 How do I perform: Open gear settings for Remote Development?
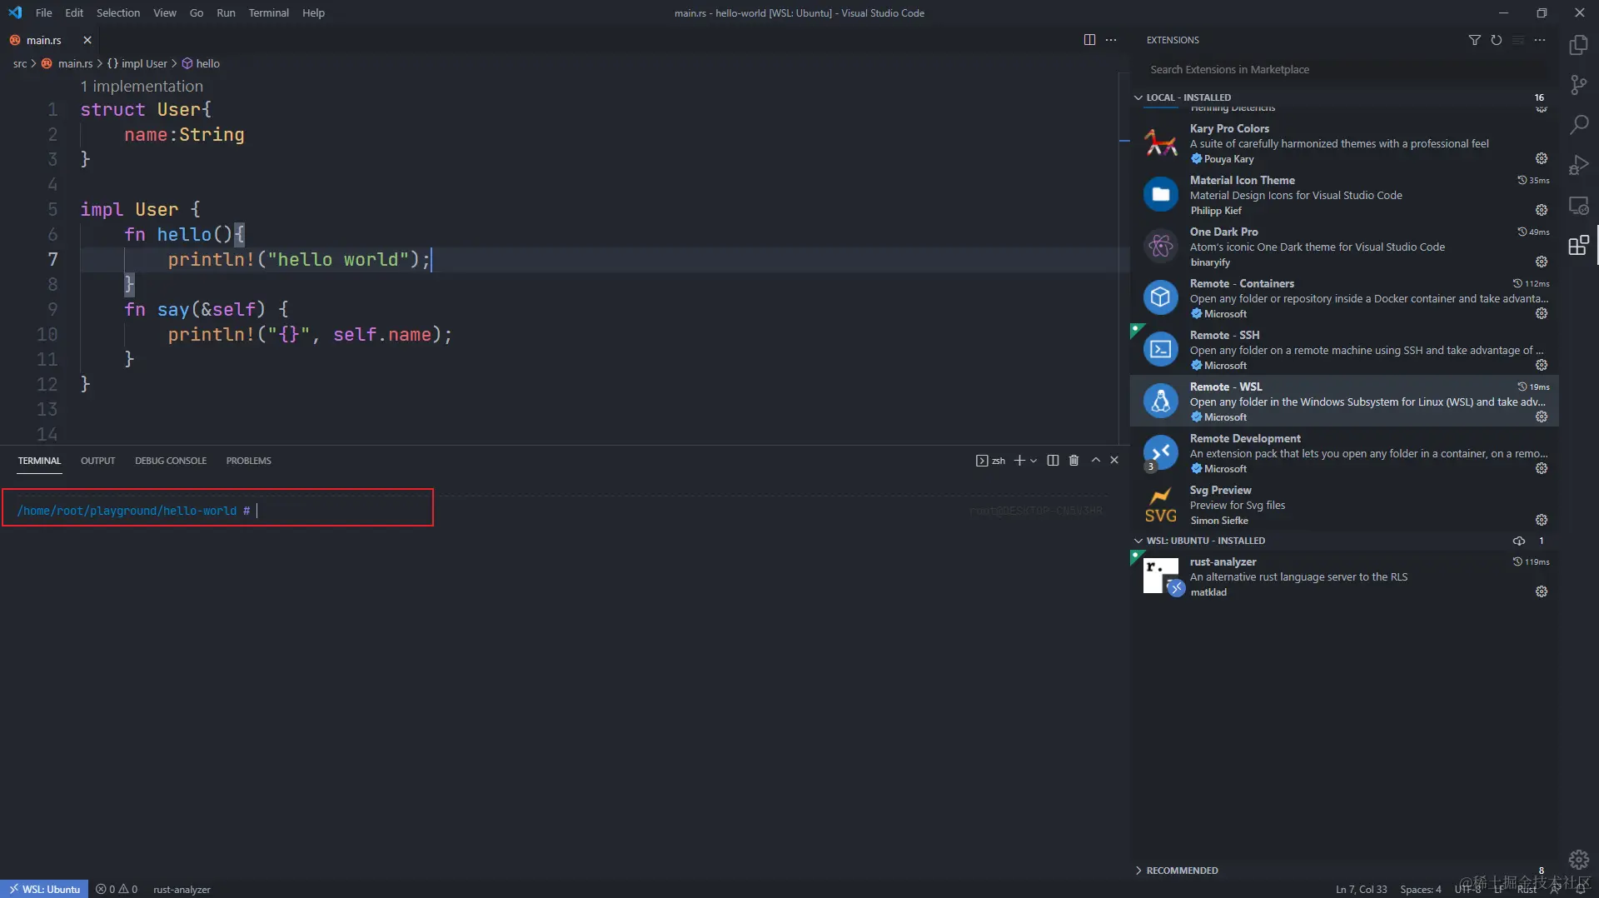(1542, 468)
